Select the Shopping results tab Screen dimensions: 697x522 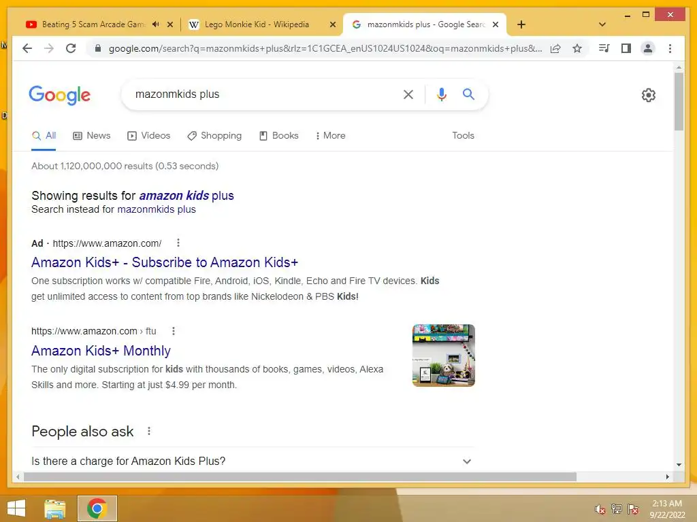[214, 135]
